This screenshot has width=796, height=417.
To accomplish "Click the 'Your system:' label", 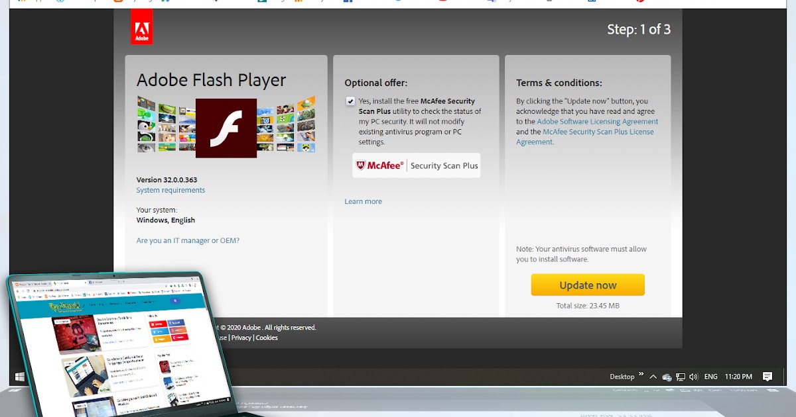I will [x=157, y=210].
